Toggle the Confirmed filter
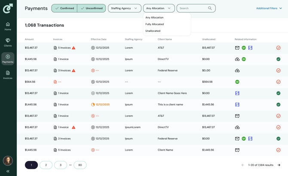This screenshot has height=176, width=288. tap(64, 8)
